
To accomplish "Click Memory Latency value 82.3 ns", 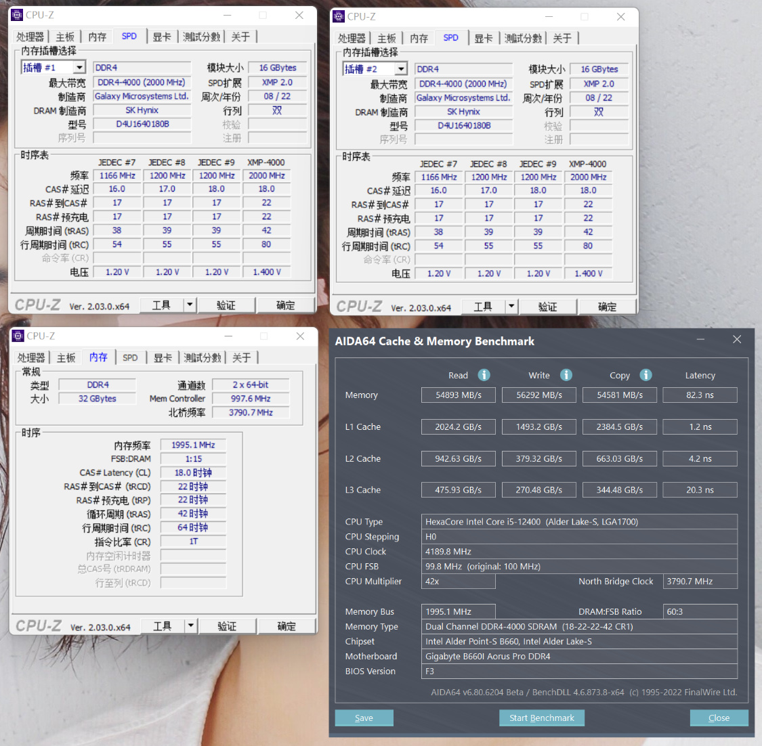I will tap(700, 395).
